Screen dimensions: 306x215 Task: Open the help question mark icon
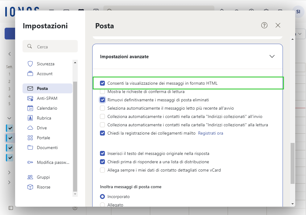point(264,25)
